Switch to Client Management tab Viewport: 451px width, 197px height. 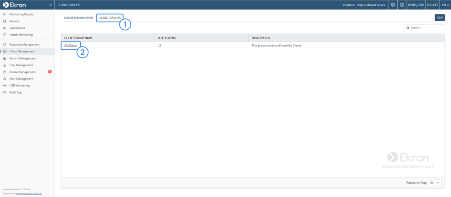coord(78,18)
